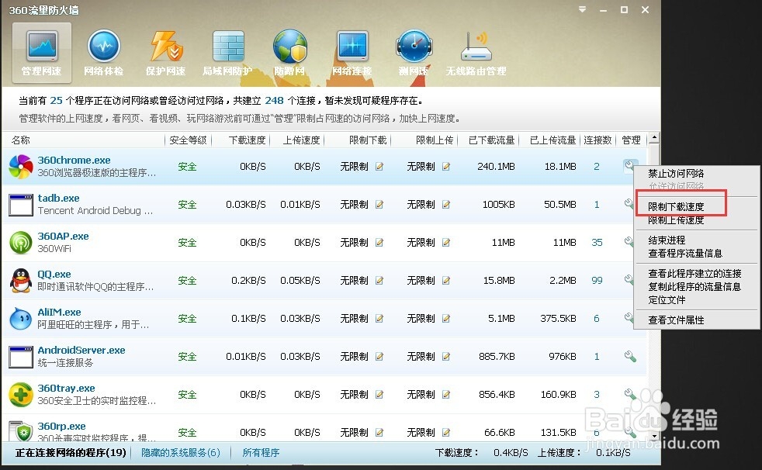Choose 结束进程 in context menu
Image resolution: width=762 pixels, height=470 pixels.
click(x=667, y=240)
